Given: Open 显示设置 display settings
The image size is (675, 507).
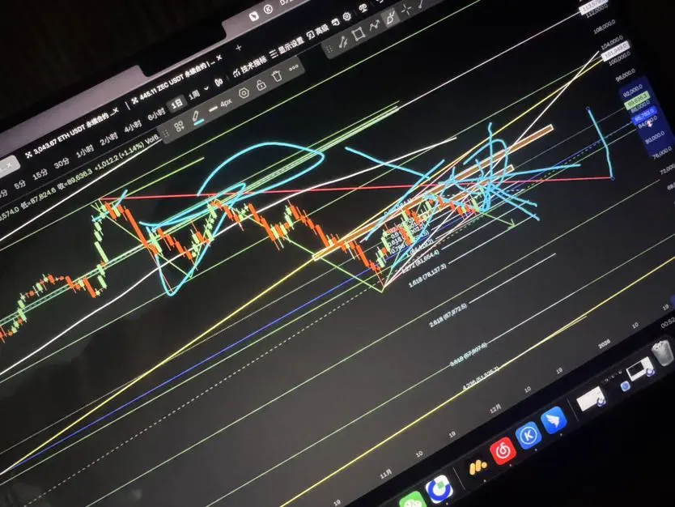Looking at the screenshot, I should tap(287, 48).
